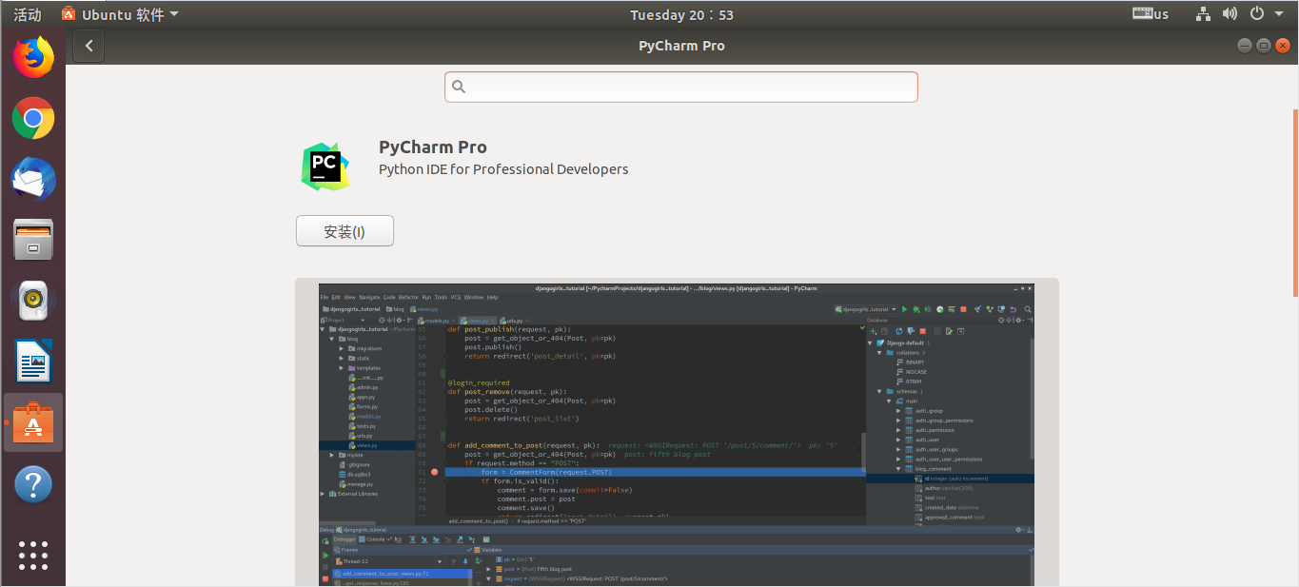Open the Tuesday 20:53 clock calendar

click(x=681, y=14)
